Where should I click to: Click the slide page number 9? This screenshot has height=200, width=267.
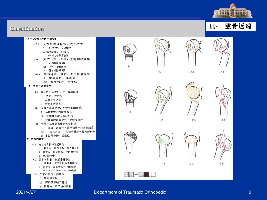point(250,192)
